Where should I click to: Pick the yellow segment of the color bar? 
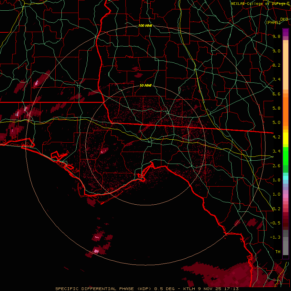tap(286, 138)
